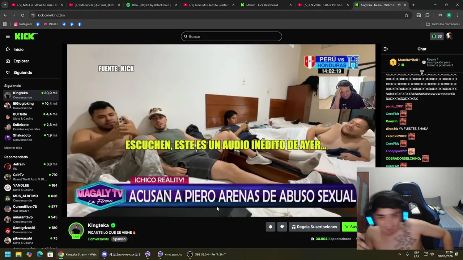View site information for kick.com
463x260 pixels.
(33, 15)
